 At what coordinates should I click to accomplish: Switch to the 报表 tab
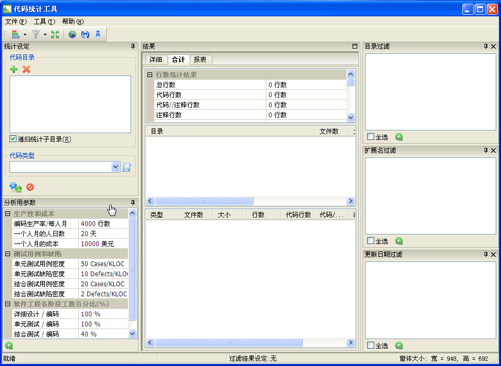(x=200, y=60)
